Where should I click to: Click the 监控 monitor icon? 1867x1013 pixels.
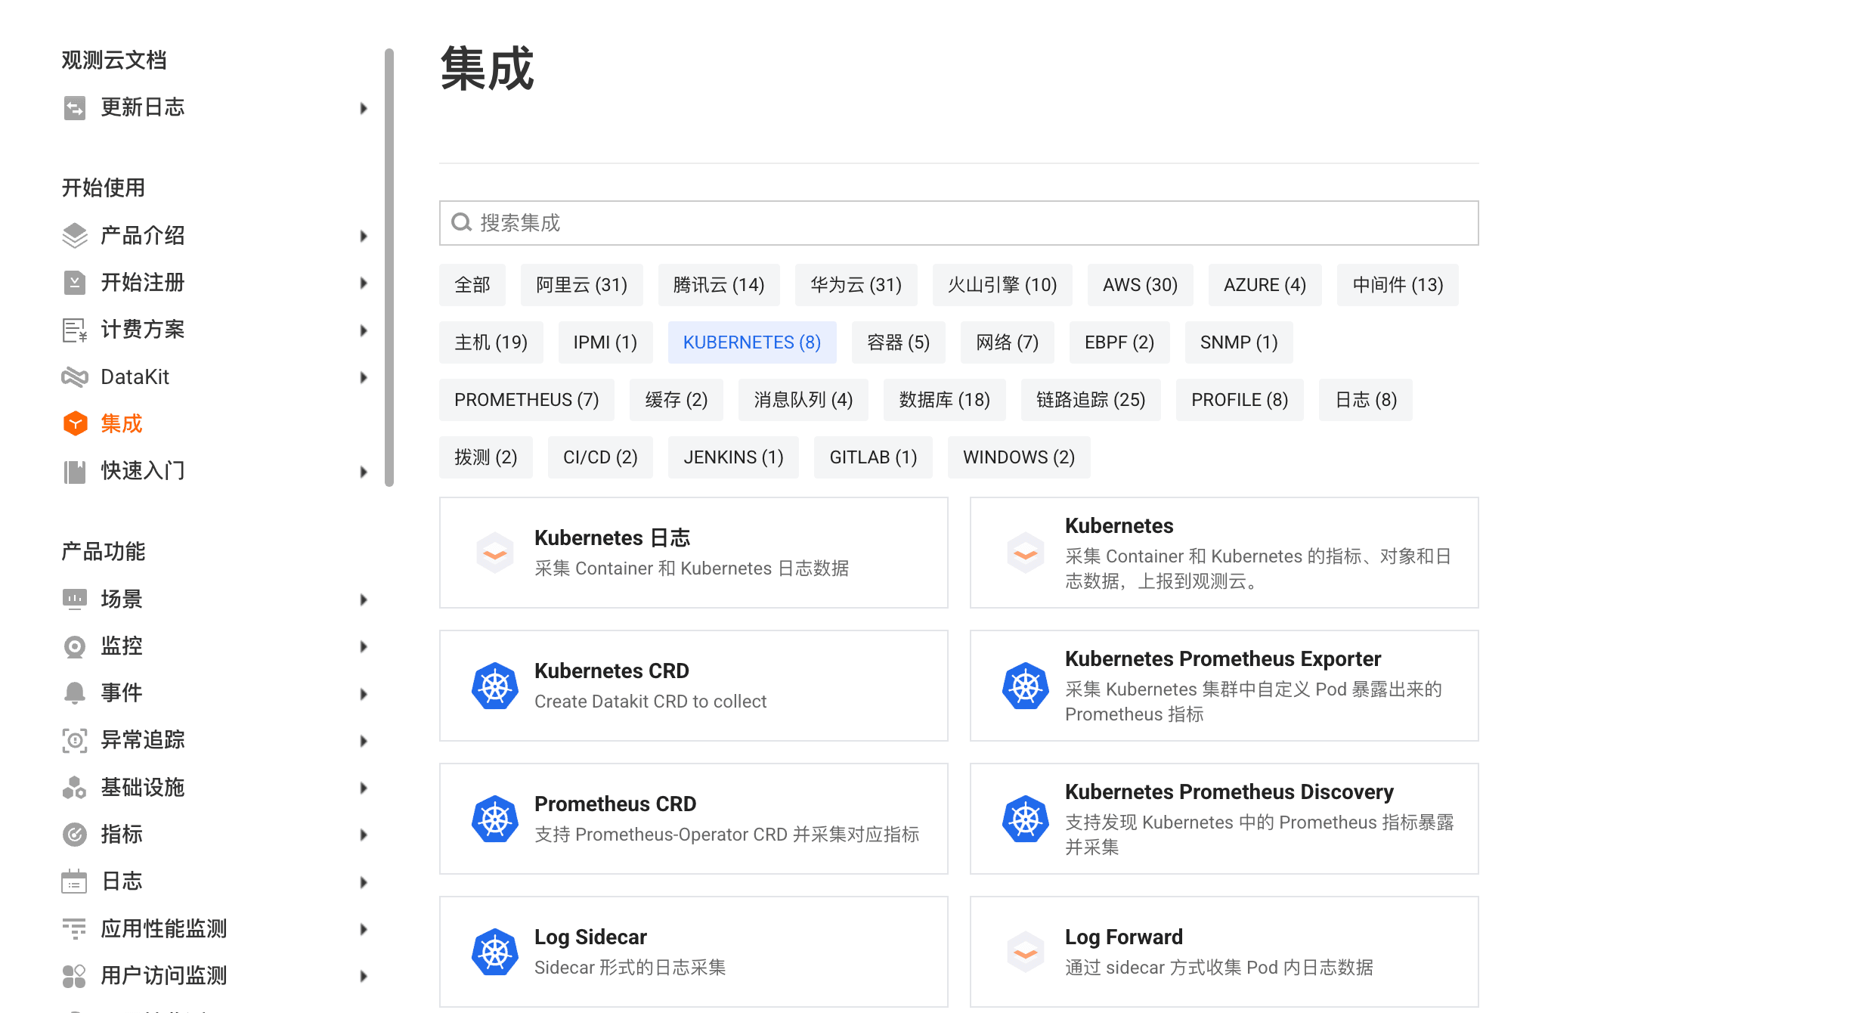tap(74, 646)
